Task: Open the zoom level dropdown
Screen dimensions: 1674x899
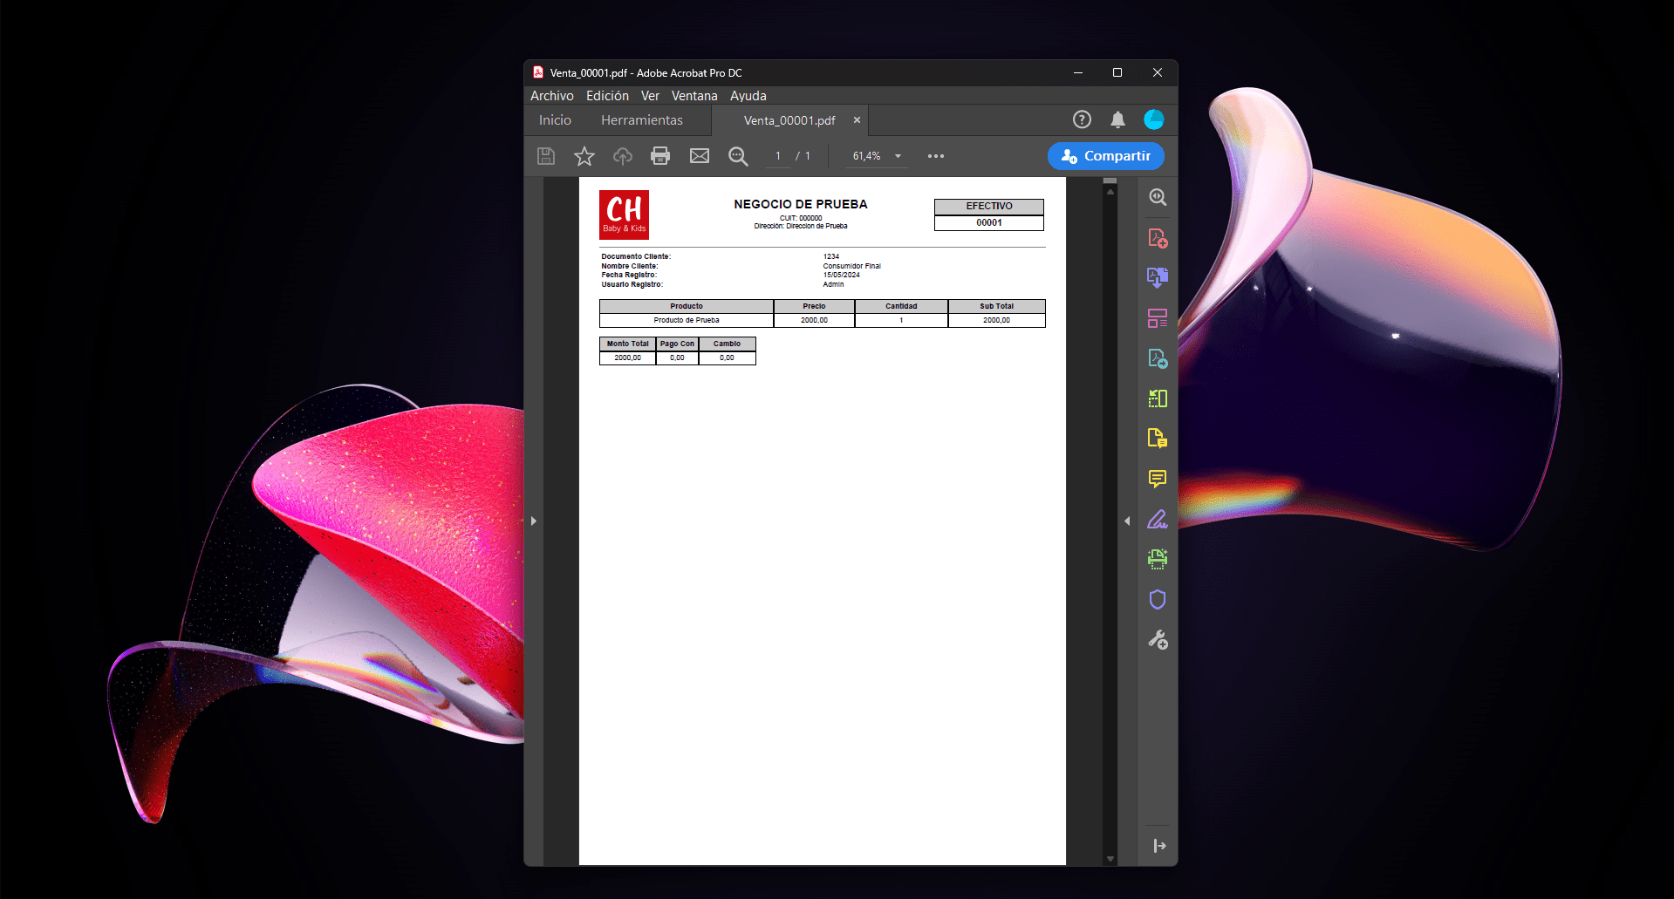Action: (898, 156)
